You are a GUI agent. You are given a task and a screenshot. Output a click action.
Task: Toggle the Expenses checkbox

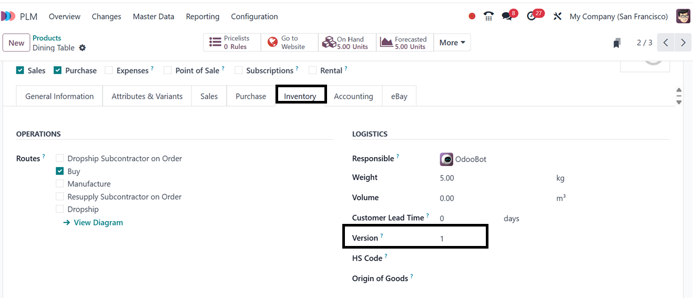point(109,70)
